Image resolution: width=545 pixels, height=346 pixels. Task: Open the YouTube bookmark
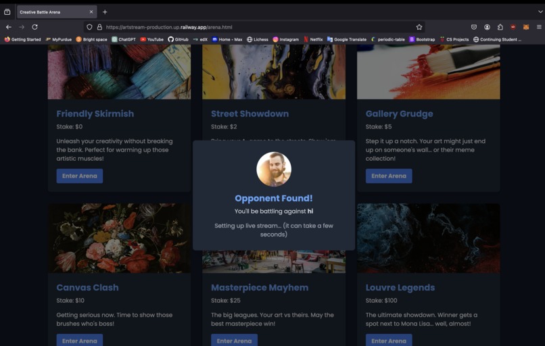pyautogui.click(x=151, y=40)
